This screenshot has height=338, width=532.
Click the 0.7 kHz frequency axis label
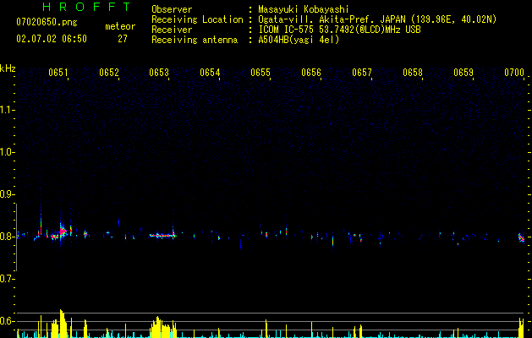[x=7, y=279]
